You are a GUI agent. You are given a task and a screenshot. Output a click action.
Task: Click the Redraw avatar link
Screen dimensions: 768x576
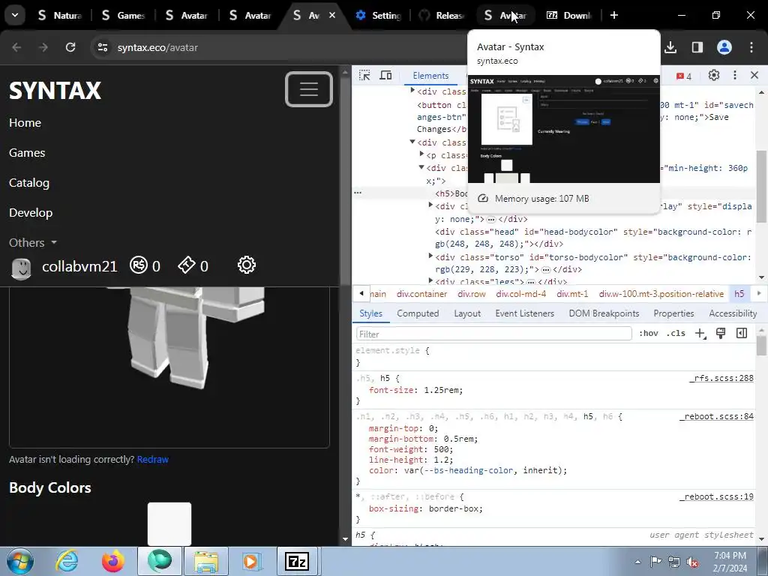point(153,460)
